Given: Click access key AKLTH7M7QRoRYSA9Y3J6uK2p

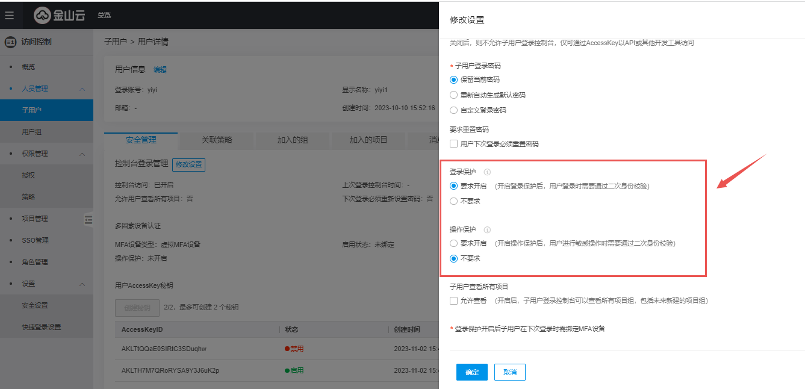Looking at the screenshot, I should [x=170, y=370].
